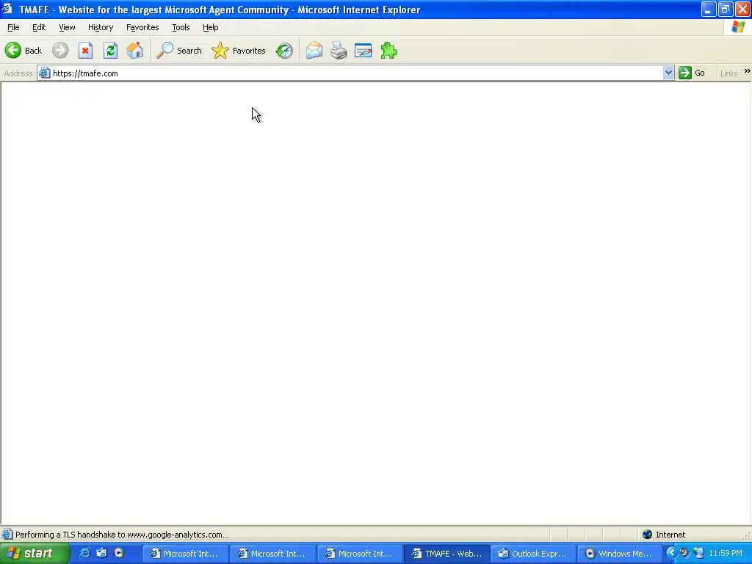
Task: Click the network computers tray icon
Action: pos(698,553)
